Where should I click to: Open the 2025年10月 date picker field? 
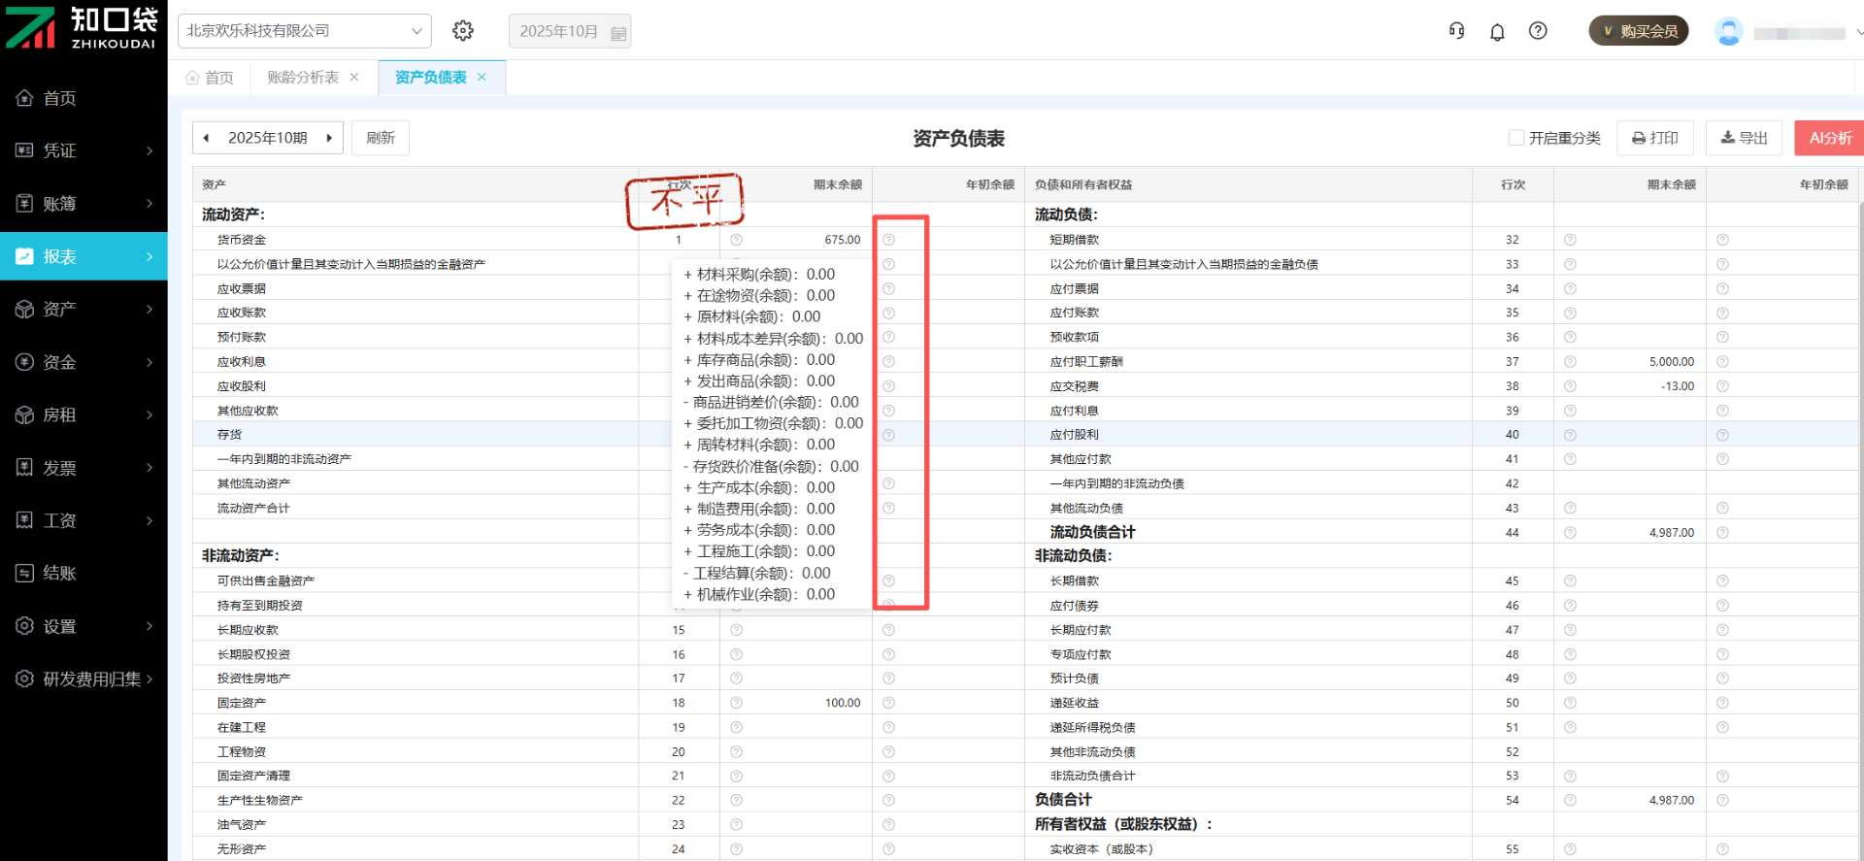tap(570, 31)
